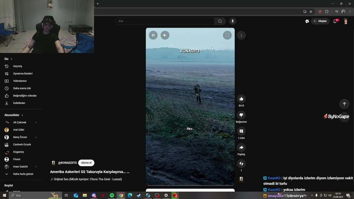
Task: Start voice search with the microphone
Action: [x=233, y=21]
